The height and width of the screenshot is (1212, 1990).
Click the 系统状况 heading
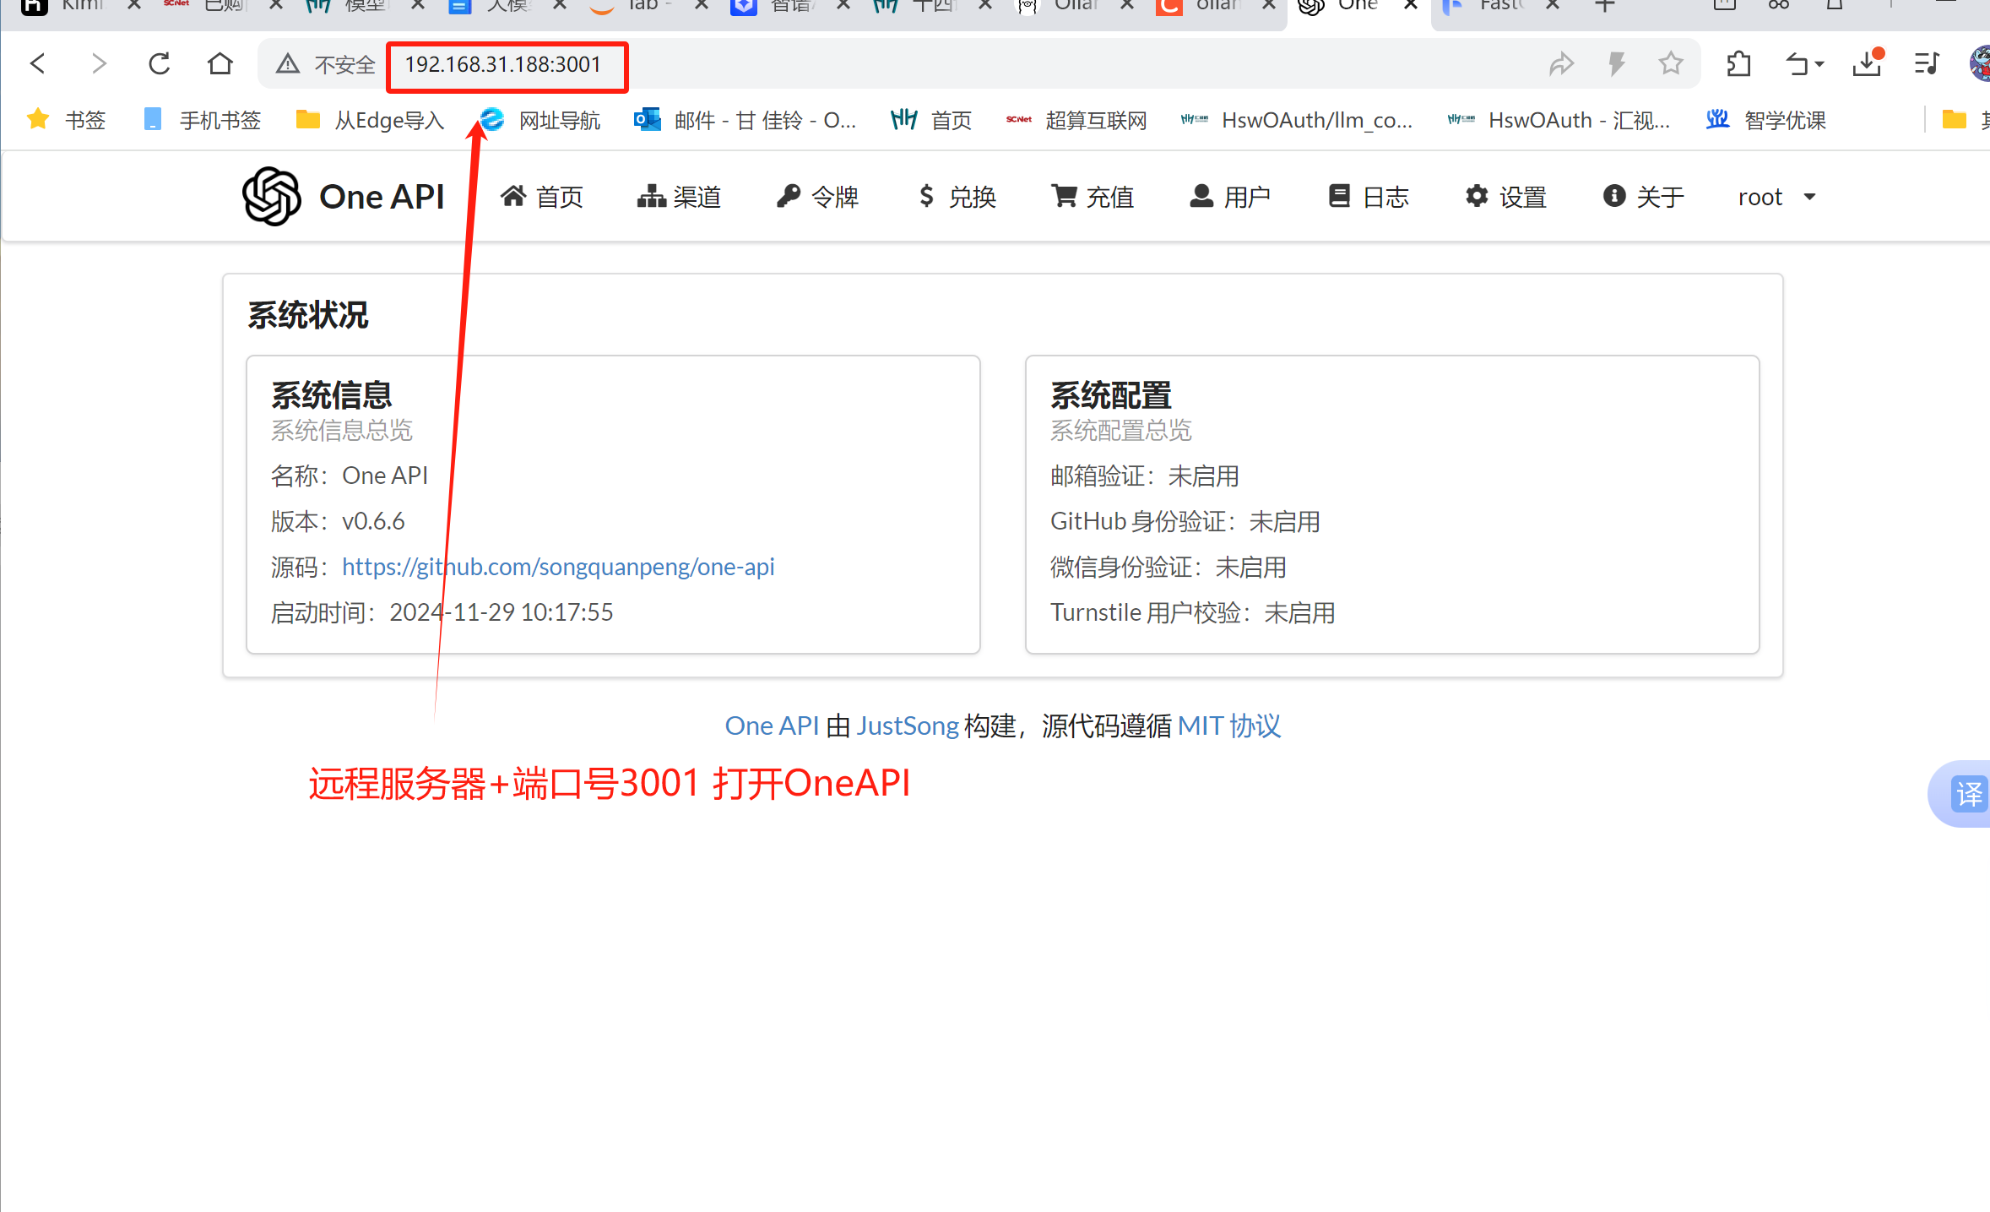308,315
